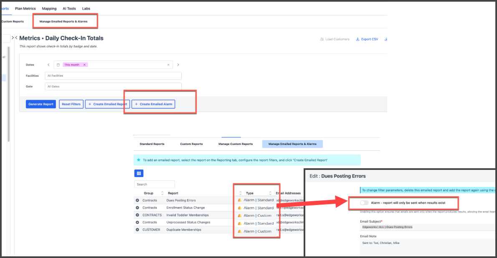Expand the Dues Posting Errors row
The height and width of the screenshot is (258, 497).
[137, 200]
